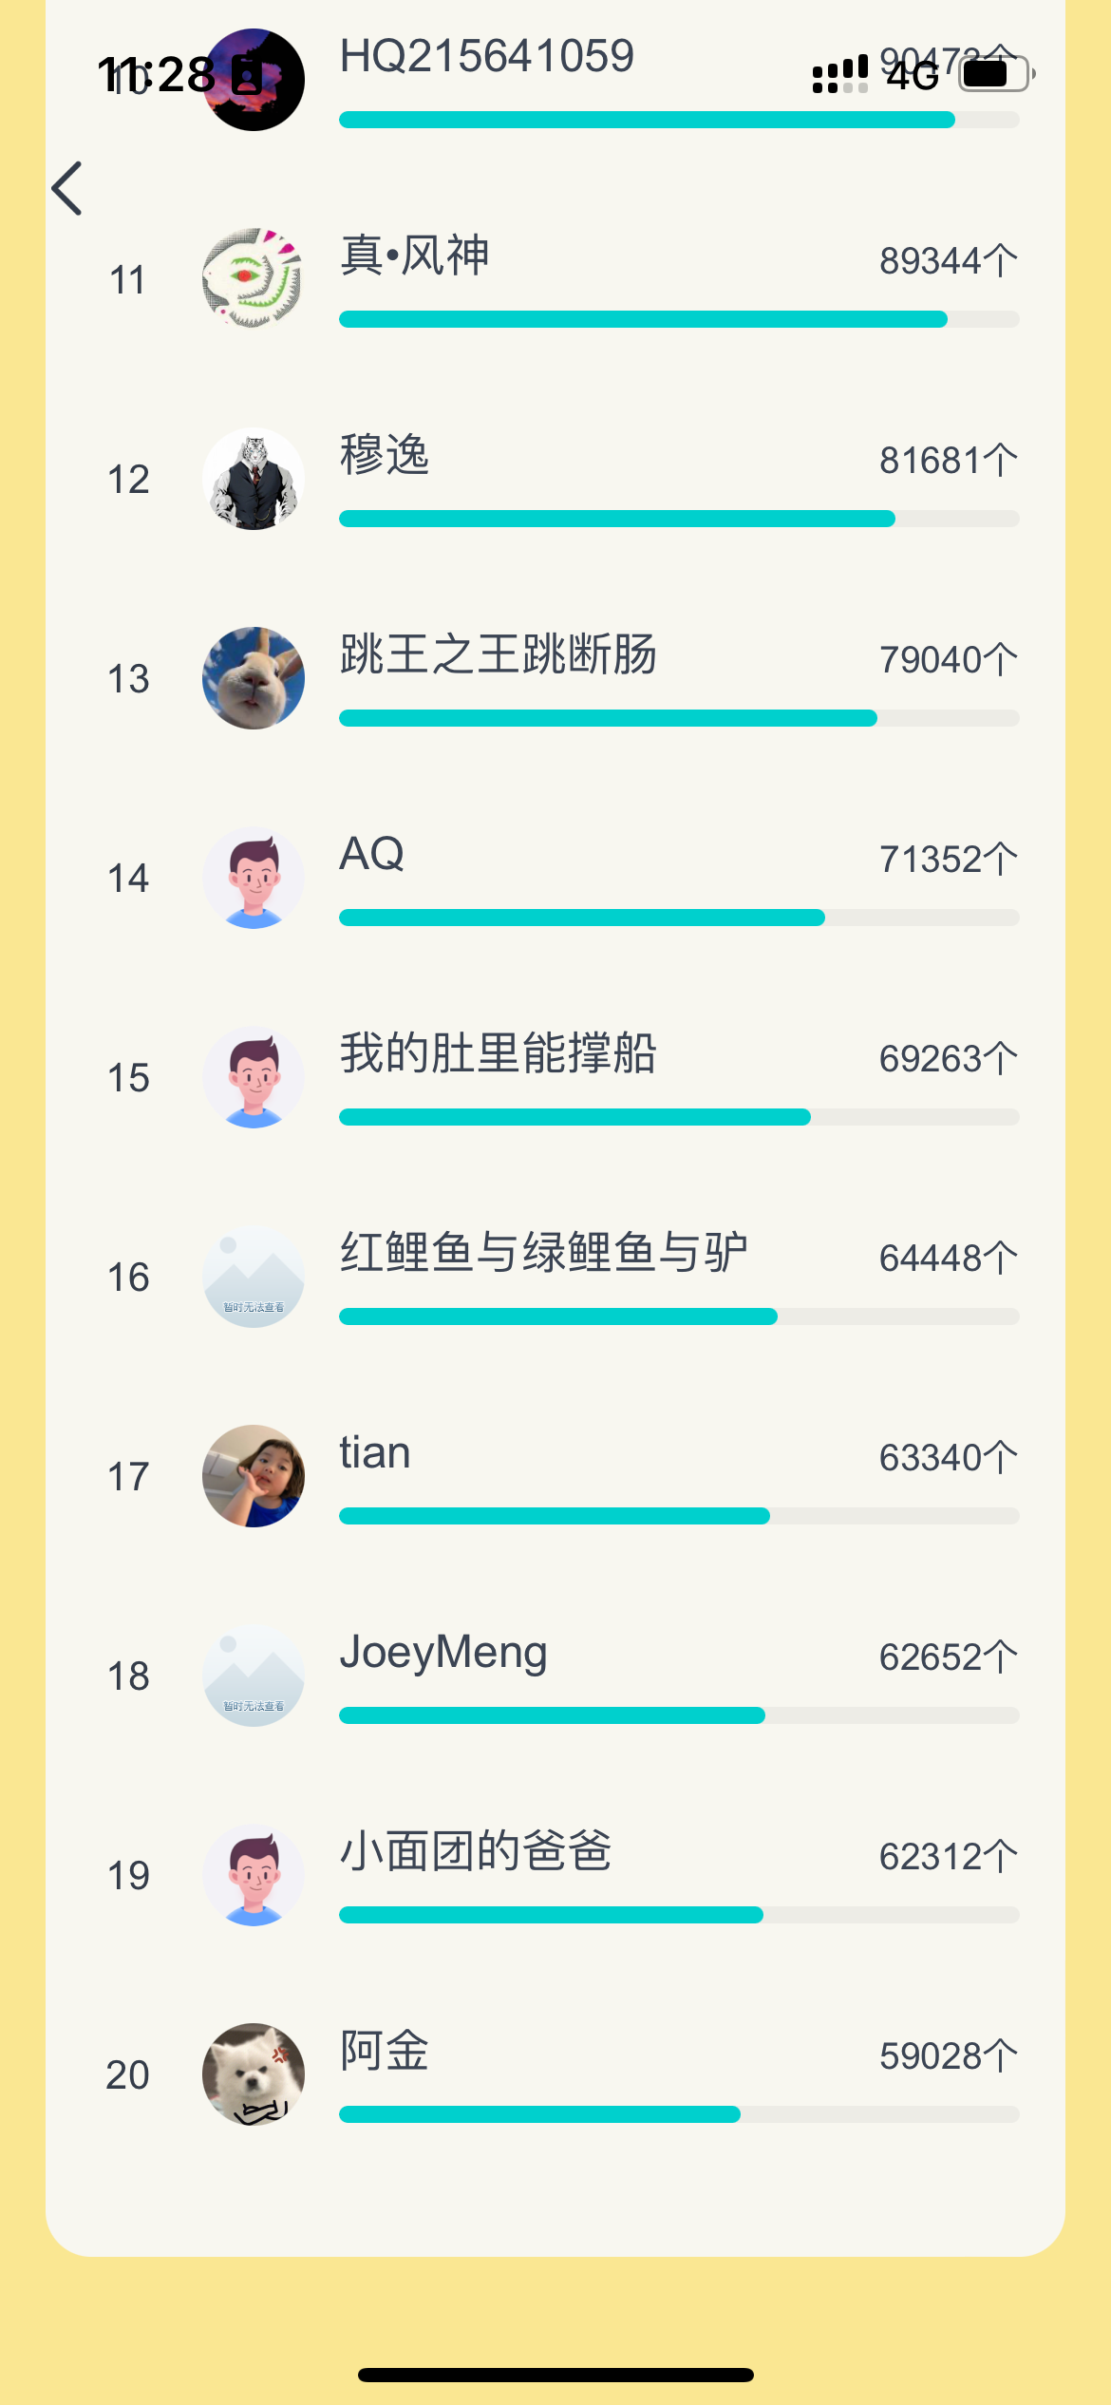Tap JoeyMeng's placeholder image avatar

click(x=254, y=1676)
